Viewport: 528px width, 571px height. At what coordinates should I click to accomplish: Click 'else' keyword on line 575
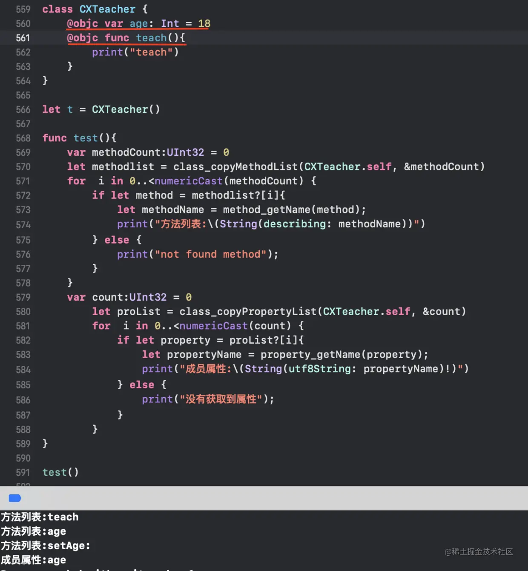[117, 240]
